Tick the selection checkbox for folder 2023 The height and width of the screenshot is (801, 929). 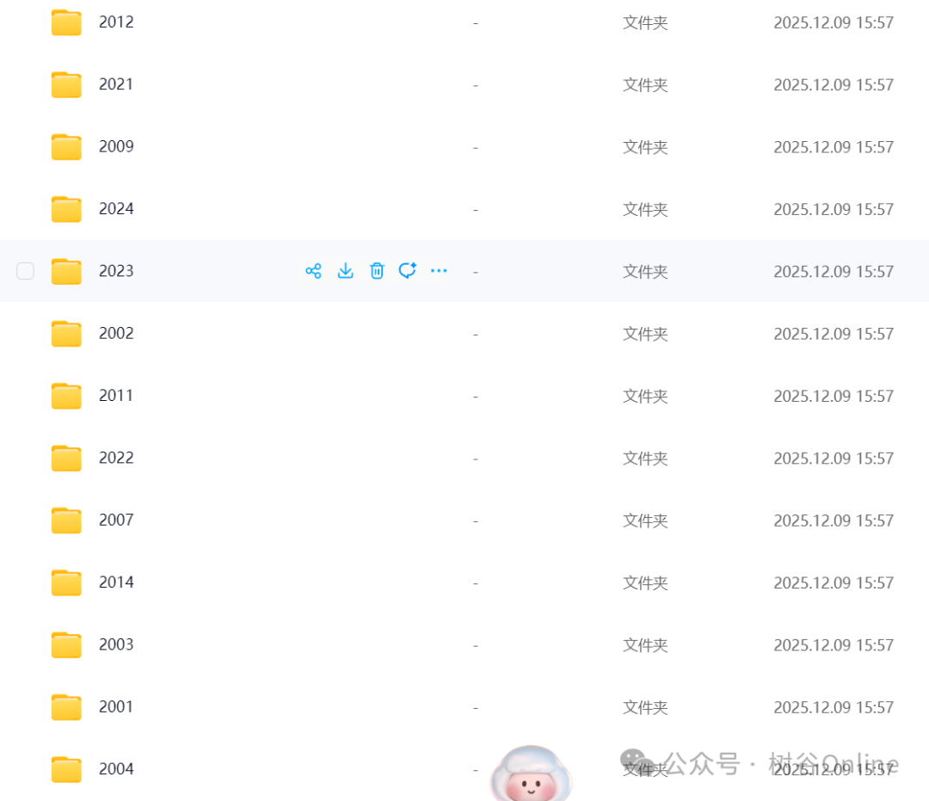coord(25,271)
